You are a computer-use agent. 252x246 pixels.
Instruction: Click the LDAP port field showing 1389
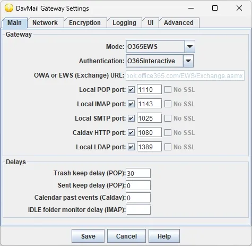point(149,147)
